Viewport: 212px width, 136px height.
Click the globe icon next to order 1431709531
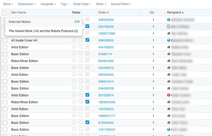169,129
